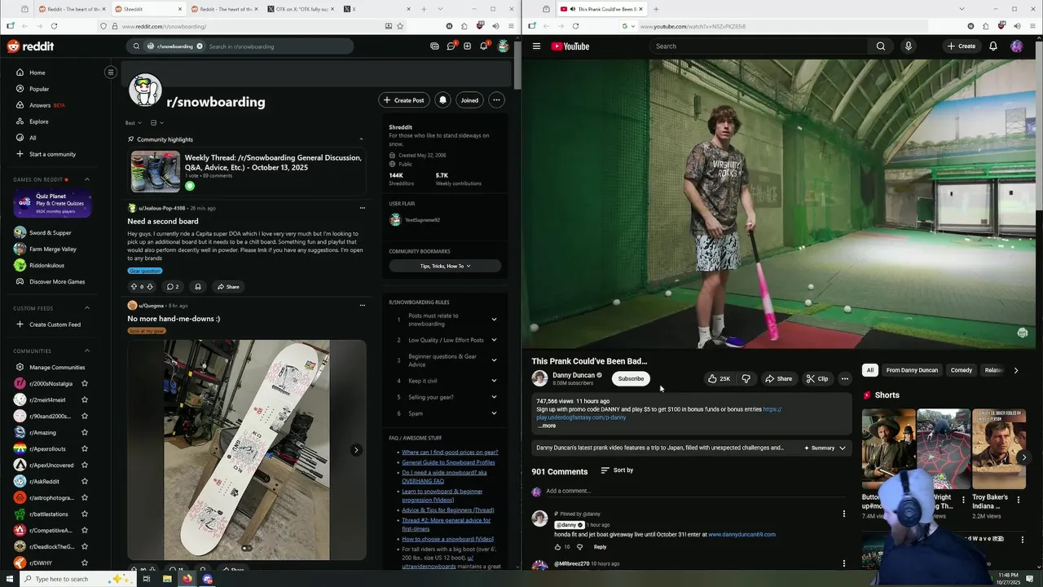Click the Clip button under the video
1043x587 pixels.
[816, 378]
